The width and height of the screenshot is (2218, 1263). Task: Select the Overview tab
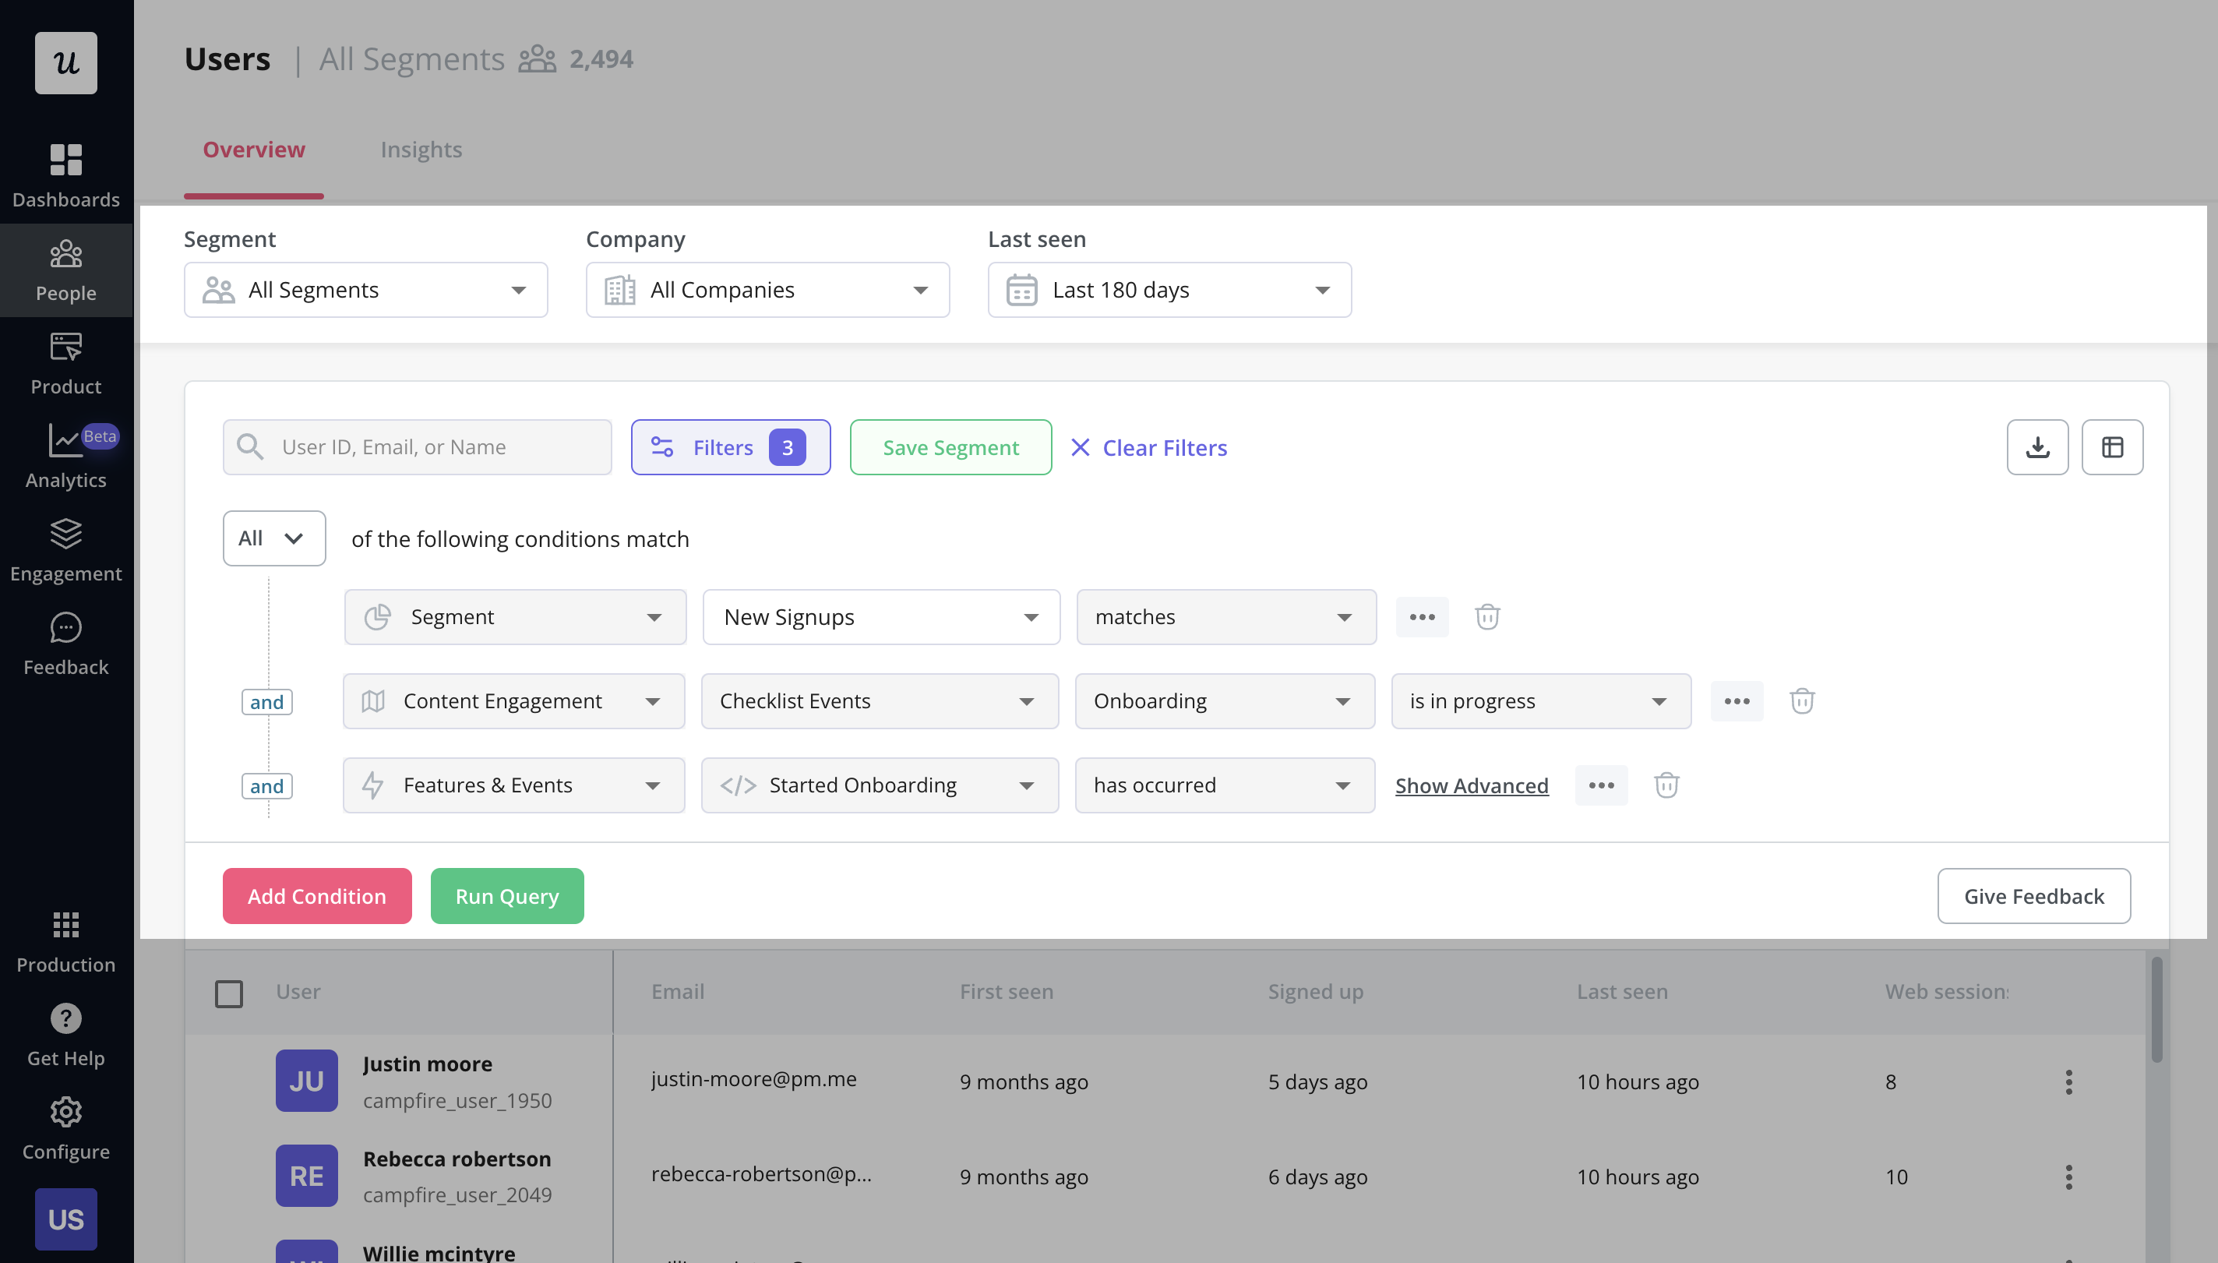coord(253,149)
